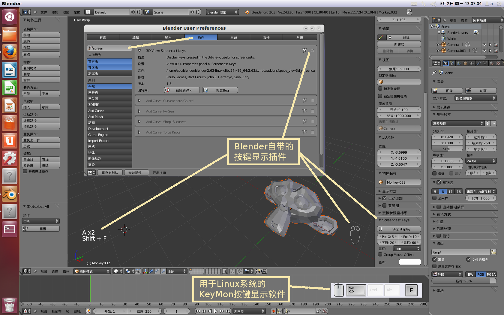Click the World globe icon in outliner
The height and width of the screenshot is (315, 504).
click(x=444, y=39)
